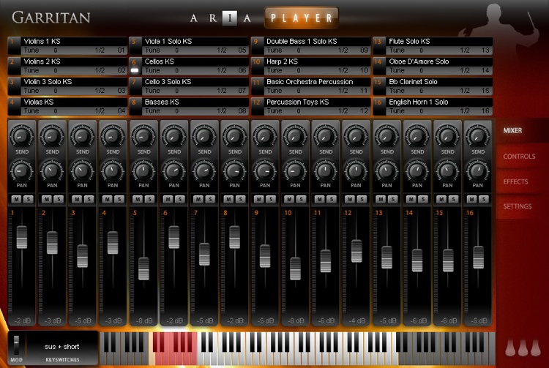Mute mixer channel 9
This screenshot has width=549, height=368.
[258, 199]
